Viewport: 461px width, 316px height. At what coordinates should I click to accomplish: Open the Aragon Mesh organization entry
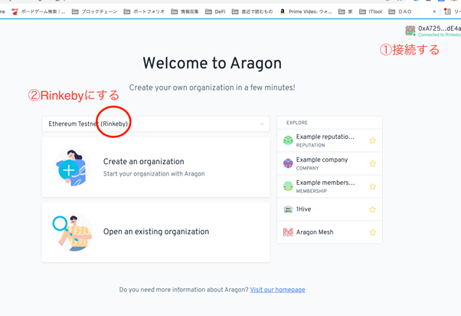(x=329, y=232)
